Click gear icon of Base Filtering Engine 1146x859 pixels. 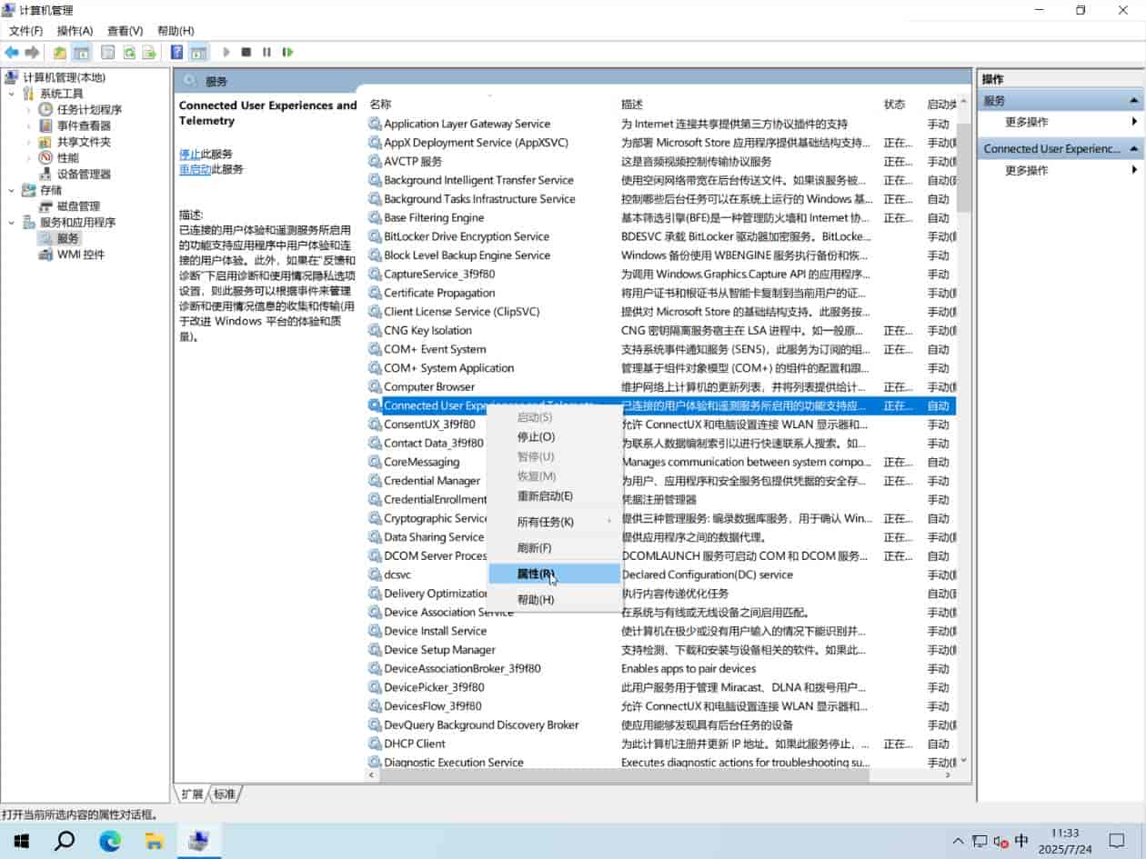click(x=375, y=217)
